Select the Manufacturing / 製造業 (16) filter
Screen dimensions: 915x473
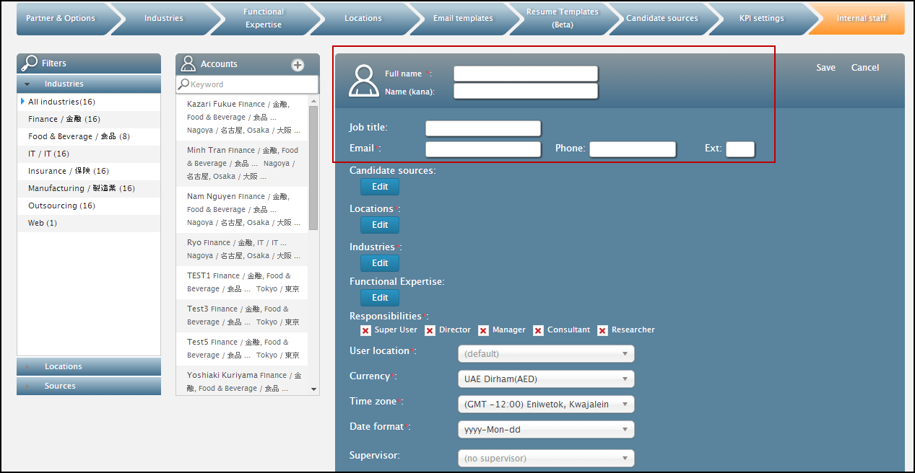click(x=89, y=188)
